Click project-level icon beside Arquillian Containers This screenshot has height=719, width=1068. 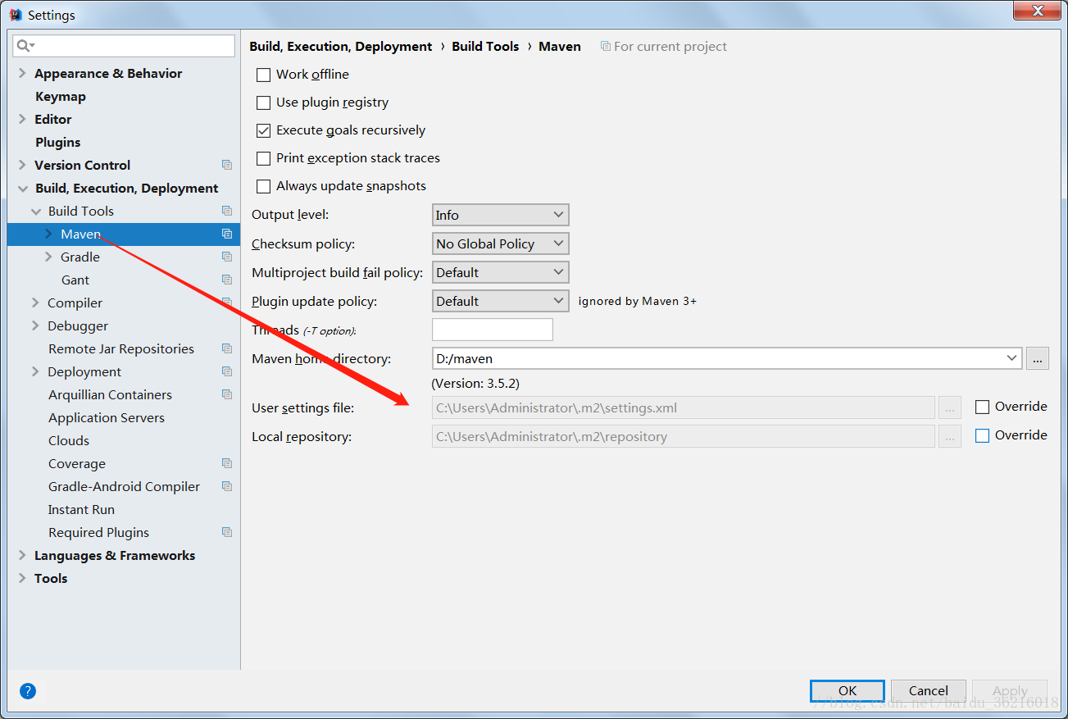click(x=227, y=394)
